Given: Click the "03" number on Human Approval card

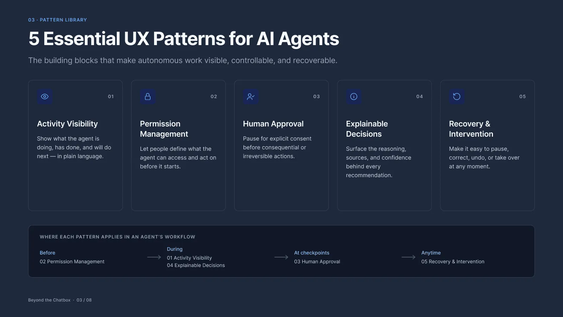Looking at the screenshot, I should [x=317, y=97].
